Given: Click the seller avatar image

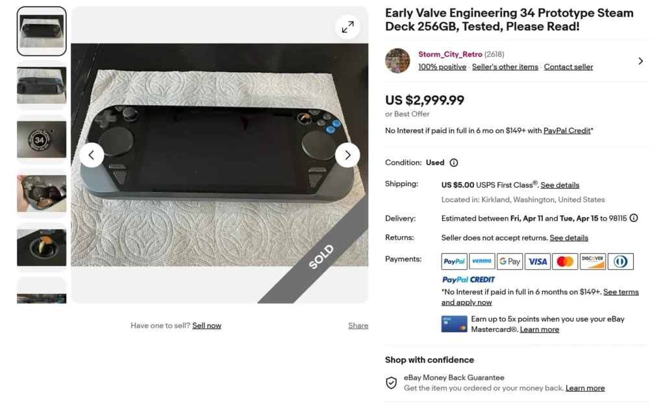Looking at the screenshot, I should tap(397, 60).
